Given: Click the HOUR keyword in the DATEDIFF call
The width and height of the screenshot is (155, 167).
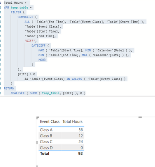Looking at the screenshot, I should point(42,60).
